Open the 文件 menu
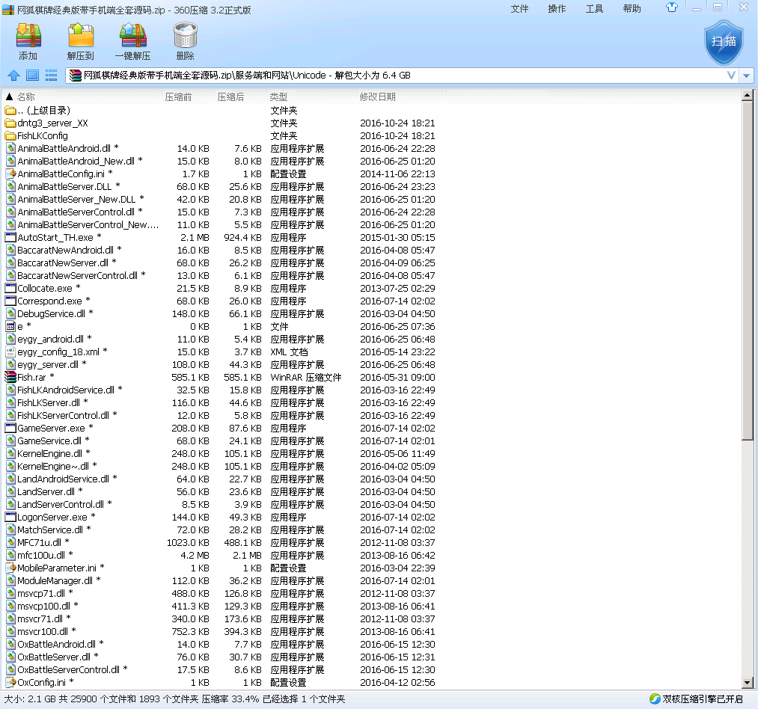 pos(519,9)
